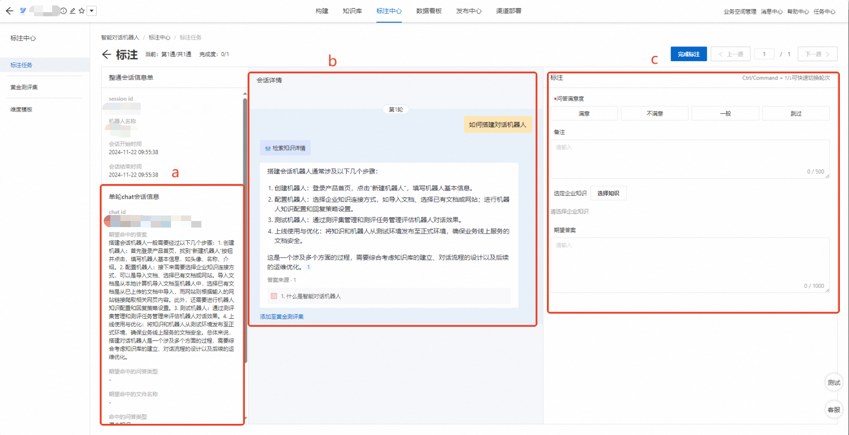Open 消息中心 in the header
849x435 pixels.
coord(772,12)
